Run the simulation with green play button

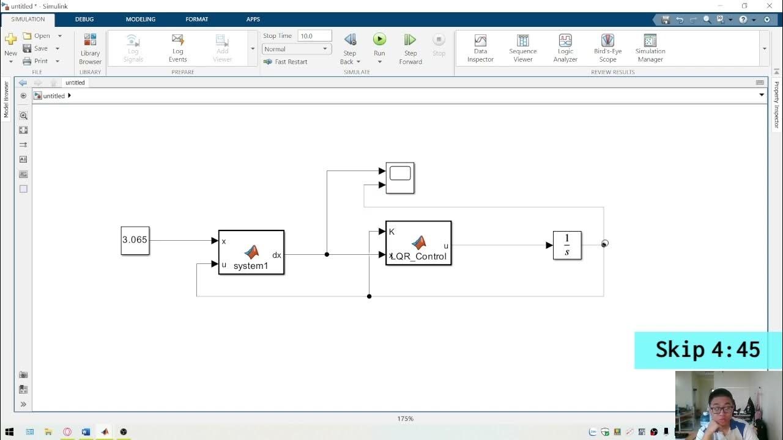click(x=379, y=40)
